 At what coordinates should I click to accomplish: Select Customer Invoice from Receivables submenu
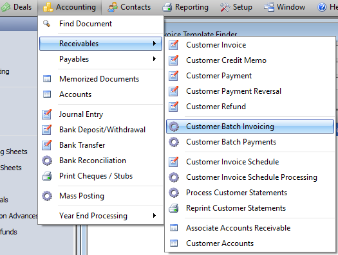click(x=250, y=45)
